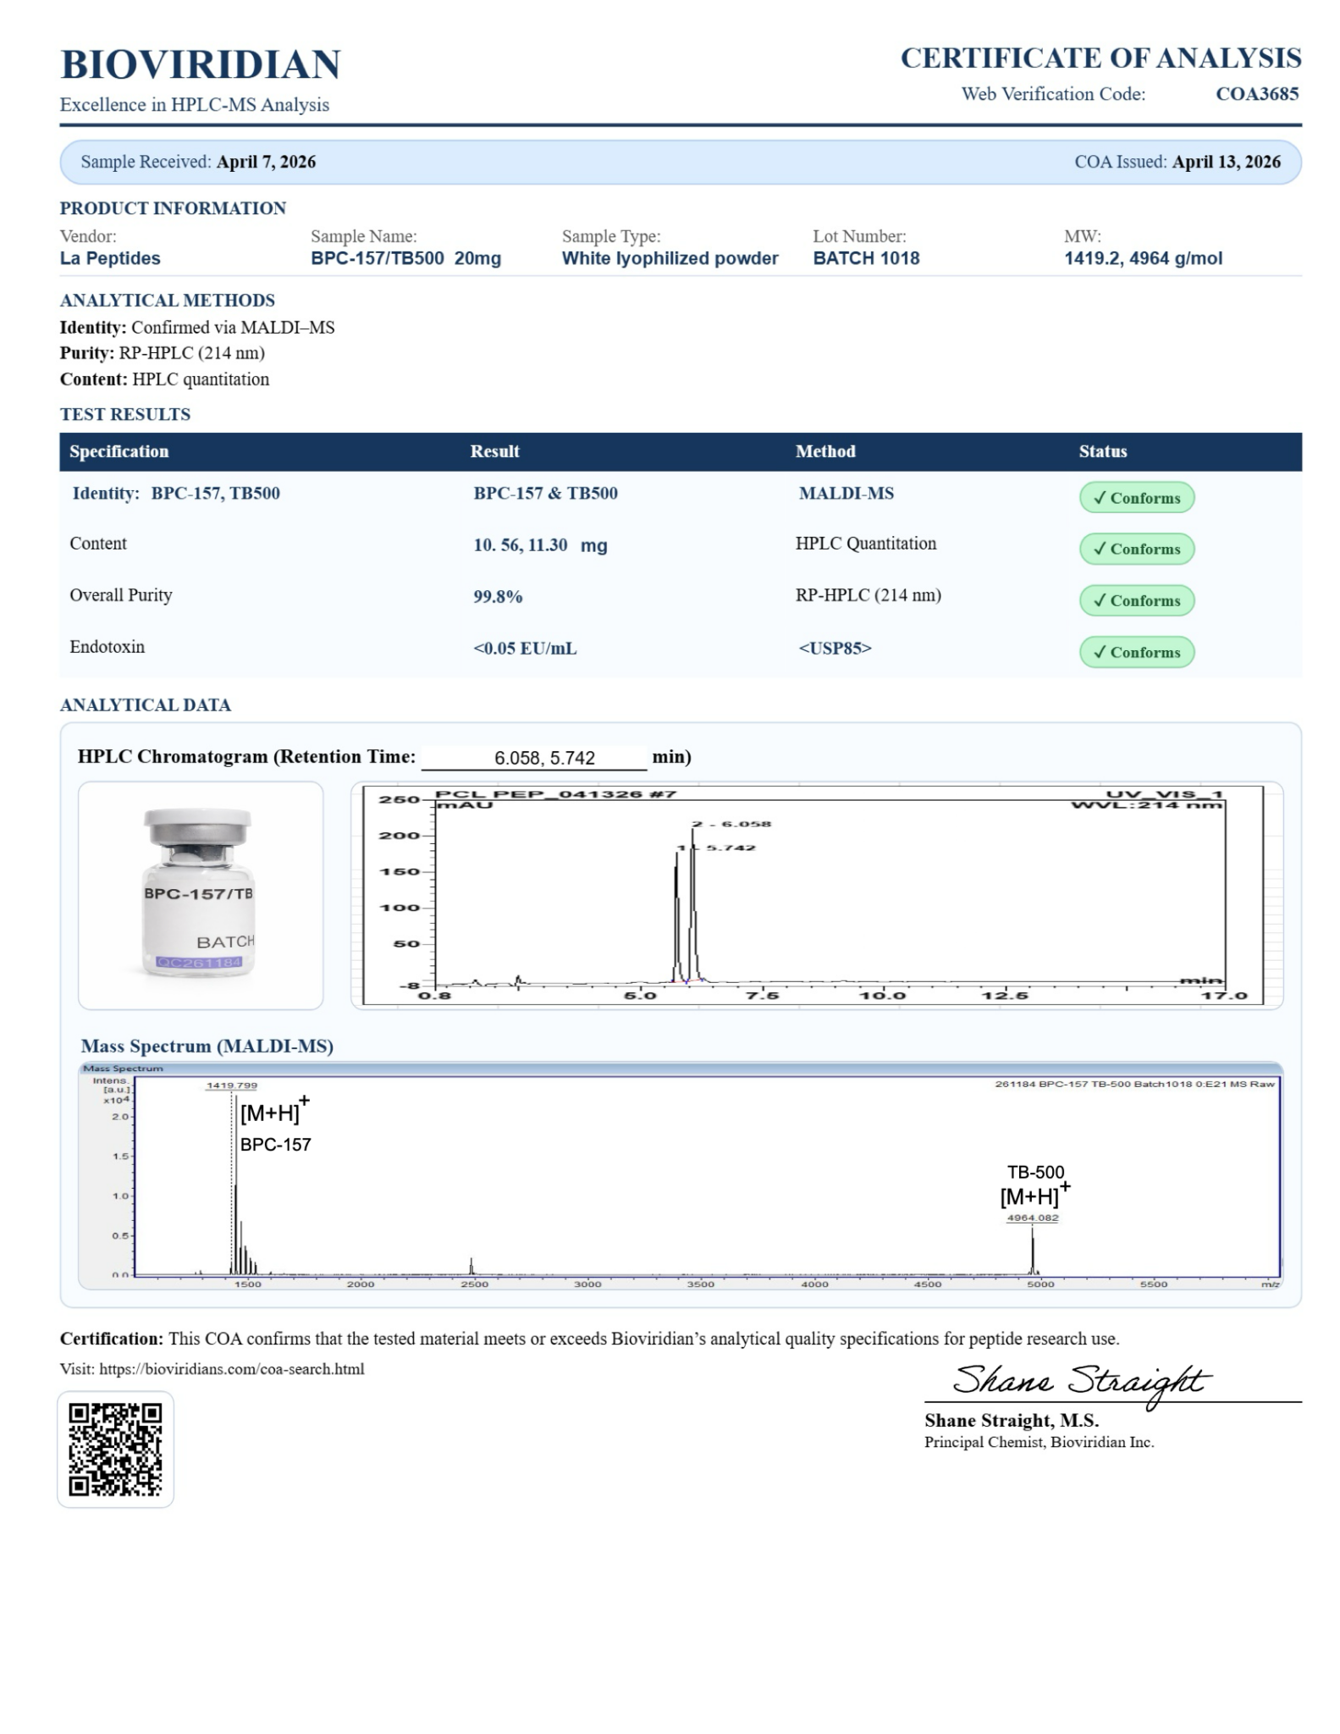Select the endotoxin result <0.05 EU/mL

click(526, 649)
